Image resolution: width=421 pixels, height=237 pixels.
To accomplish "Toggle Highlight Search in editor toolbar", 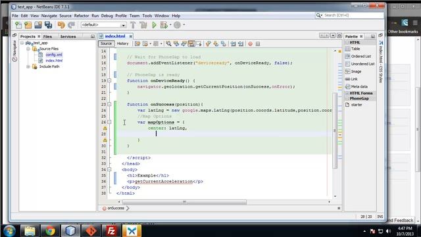I will 191,43.
